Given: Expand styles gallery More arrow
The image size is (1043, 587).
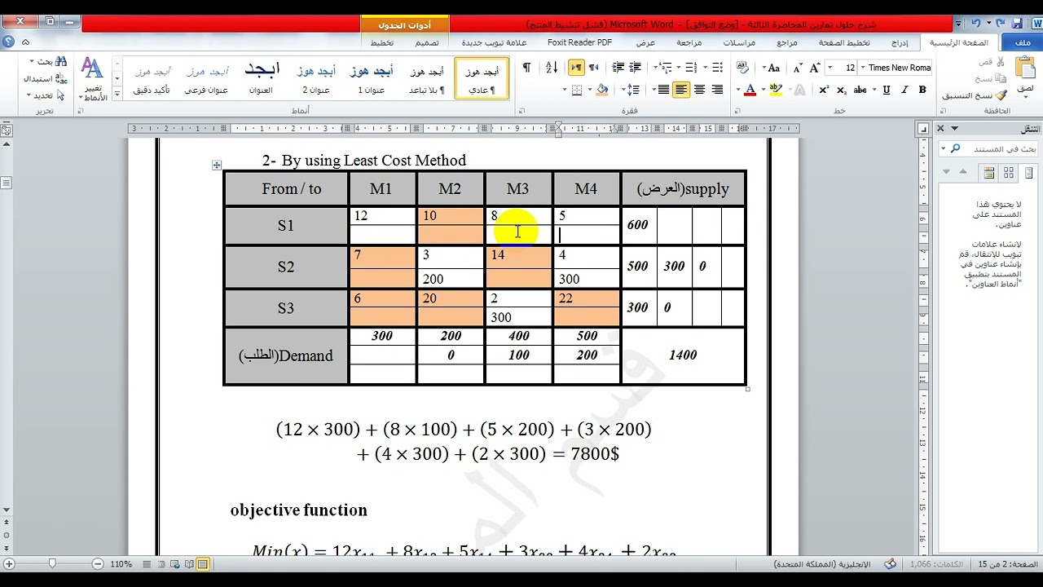Looking at the screenshot, I should click(117, 94).
